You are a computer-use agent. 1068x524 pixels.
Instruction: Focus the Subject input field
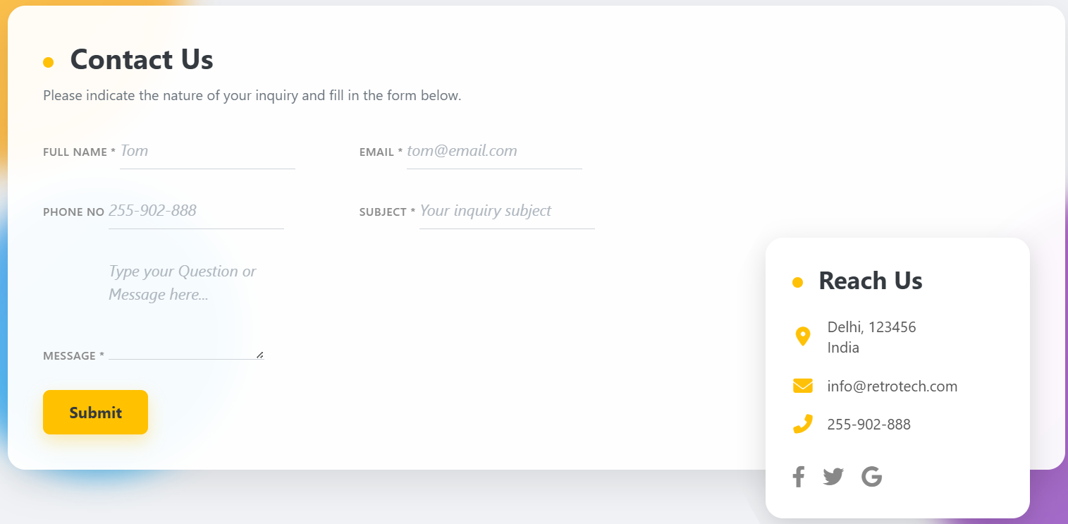coord(506,212)
